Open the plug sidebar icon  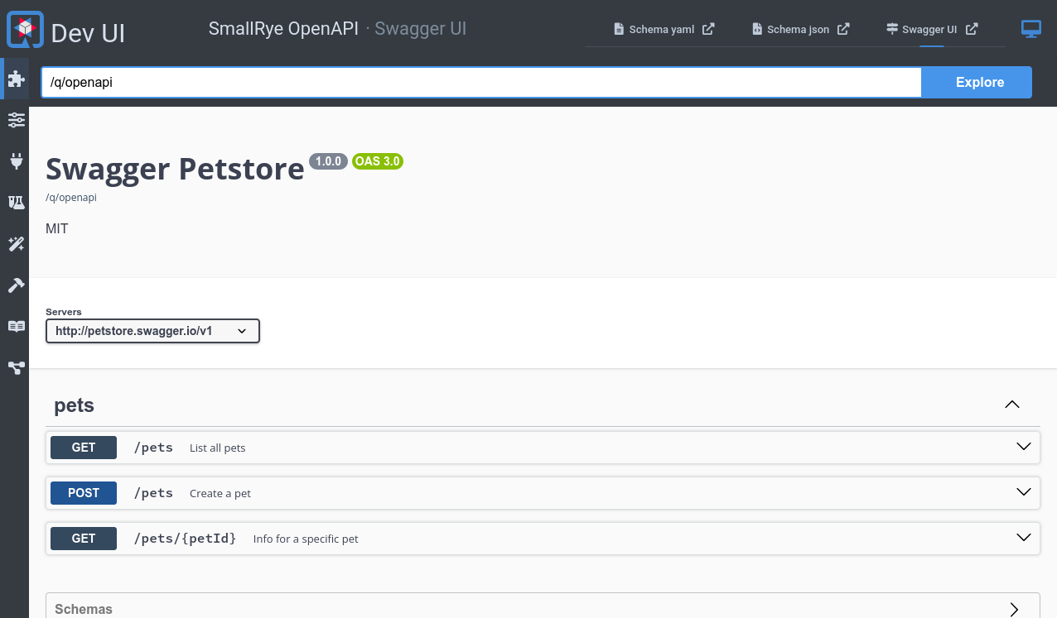[x=16, y=160]
